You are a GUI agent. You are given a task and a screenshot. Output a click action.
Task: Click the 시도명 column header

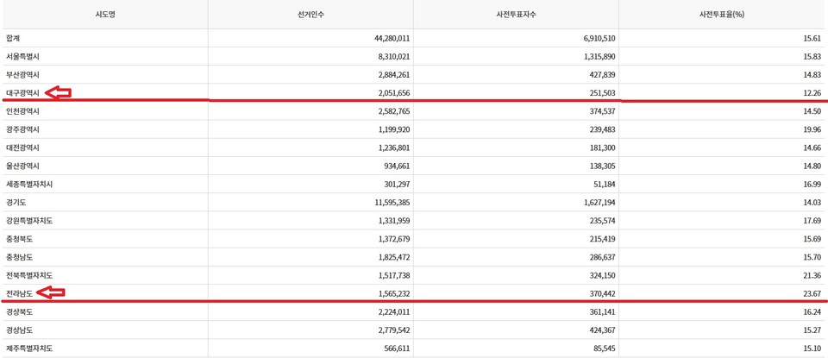[x=105, y=15]
